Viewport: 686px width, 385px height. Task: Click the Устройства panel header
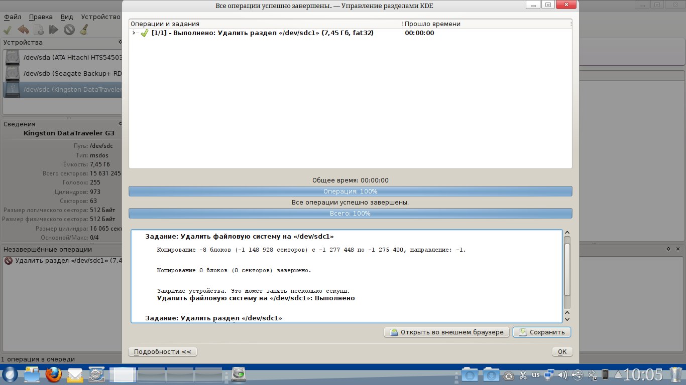coord(23,43)
